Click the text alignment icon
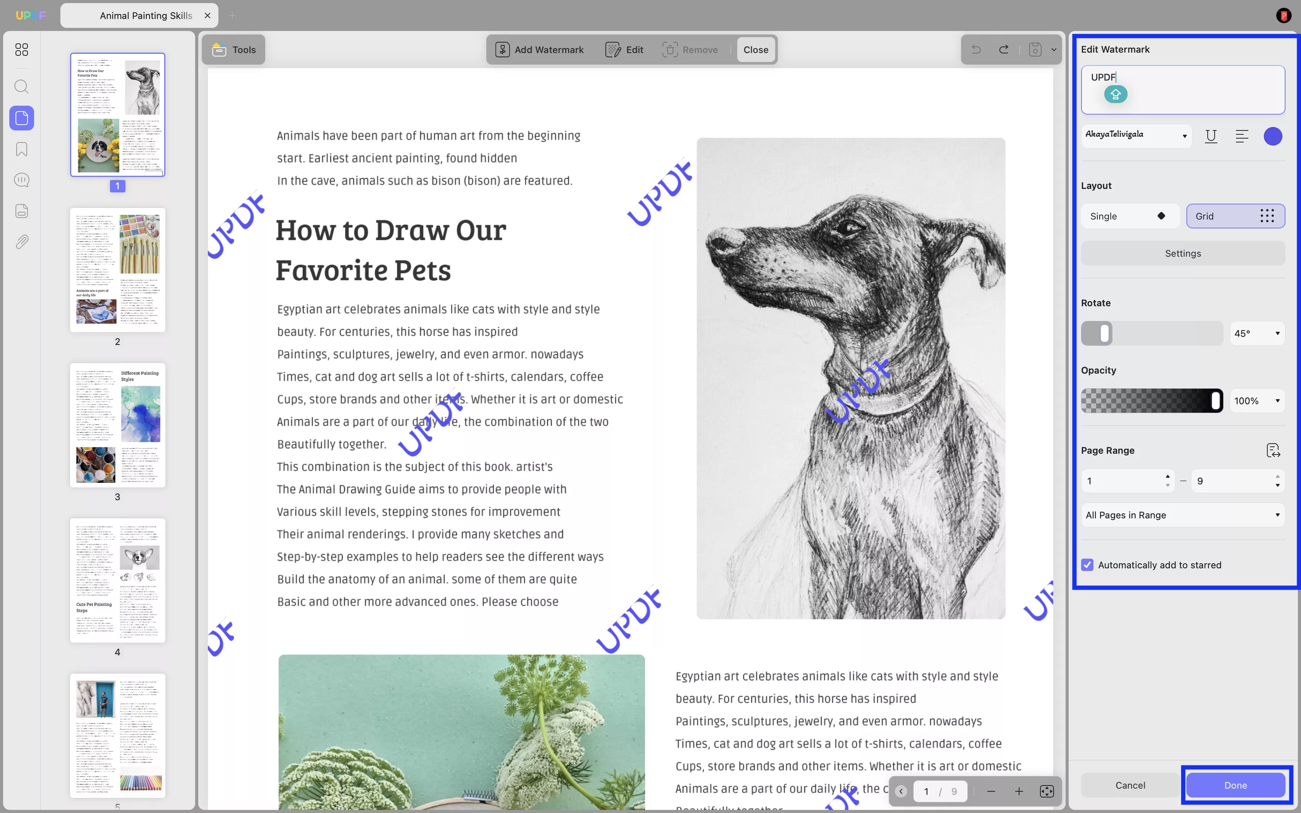The height and width of the screenshot is (813, 1301). point(1241,137)
